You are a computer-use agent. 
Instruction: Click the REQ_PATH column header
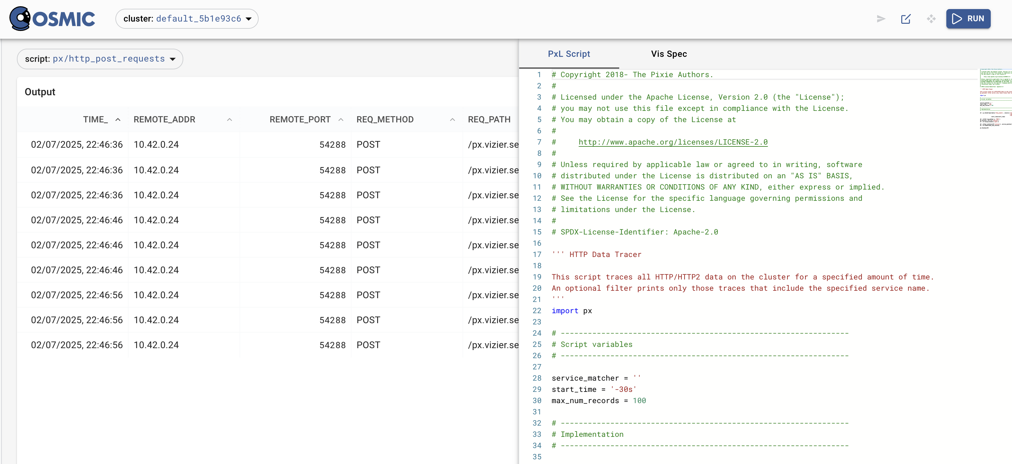coord(489,120)
